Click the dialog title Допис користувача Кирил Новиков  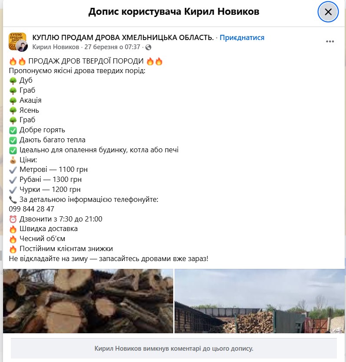(x=174, y=12)
